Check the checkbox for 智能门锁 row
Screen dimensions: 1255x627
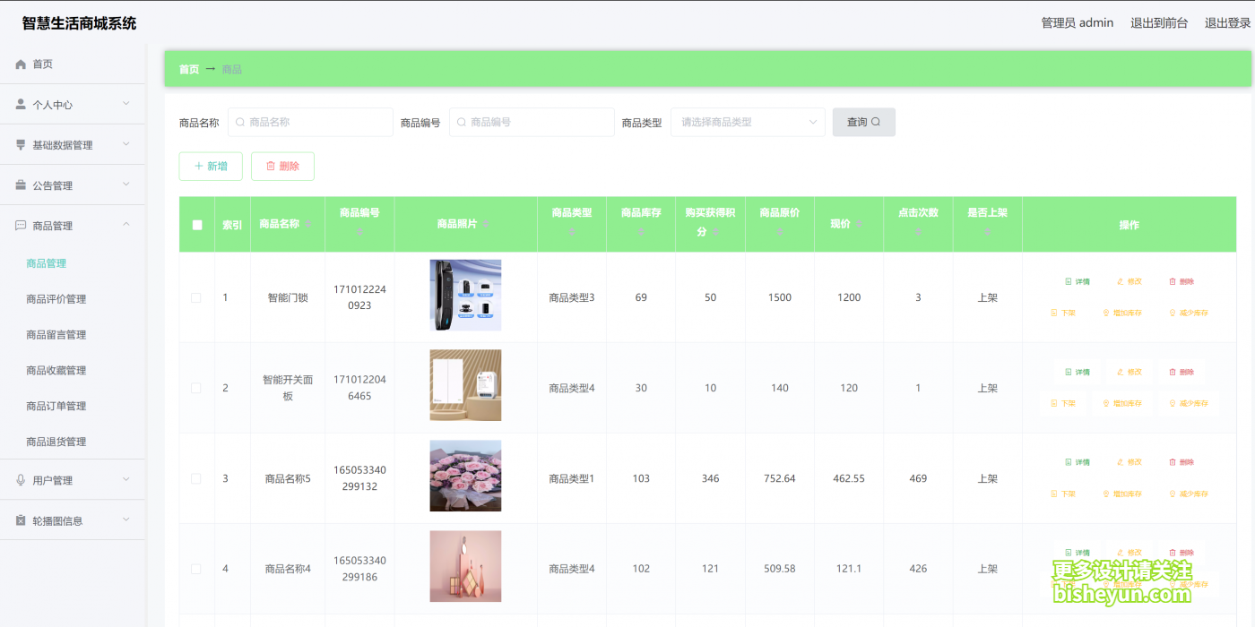tap(196, 296)
